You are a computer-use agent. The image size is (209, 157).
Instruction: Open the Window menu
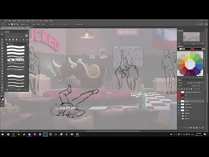[46, 21]
